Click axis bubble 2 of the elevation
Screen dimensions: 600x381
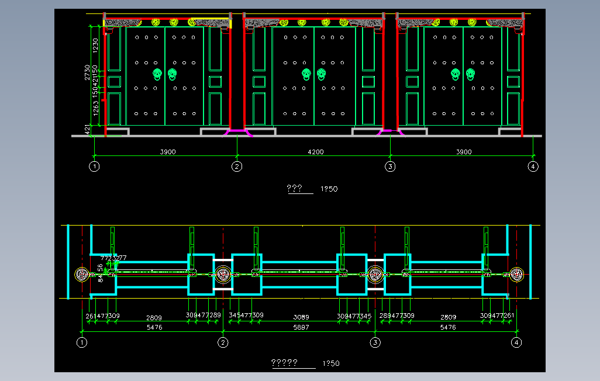[237, 167]
